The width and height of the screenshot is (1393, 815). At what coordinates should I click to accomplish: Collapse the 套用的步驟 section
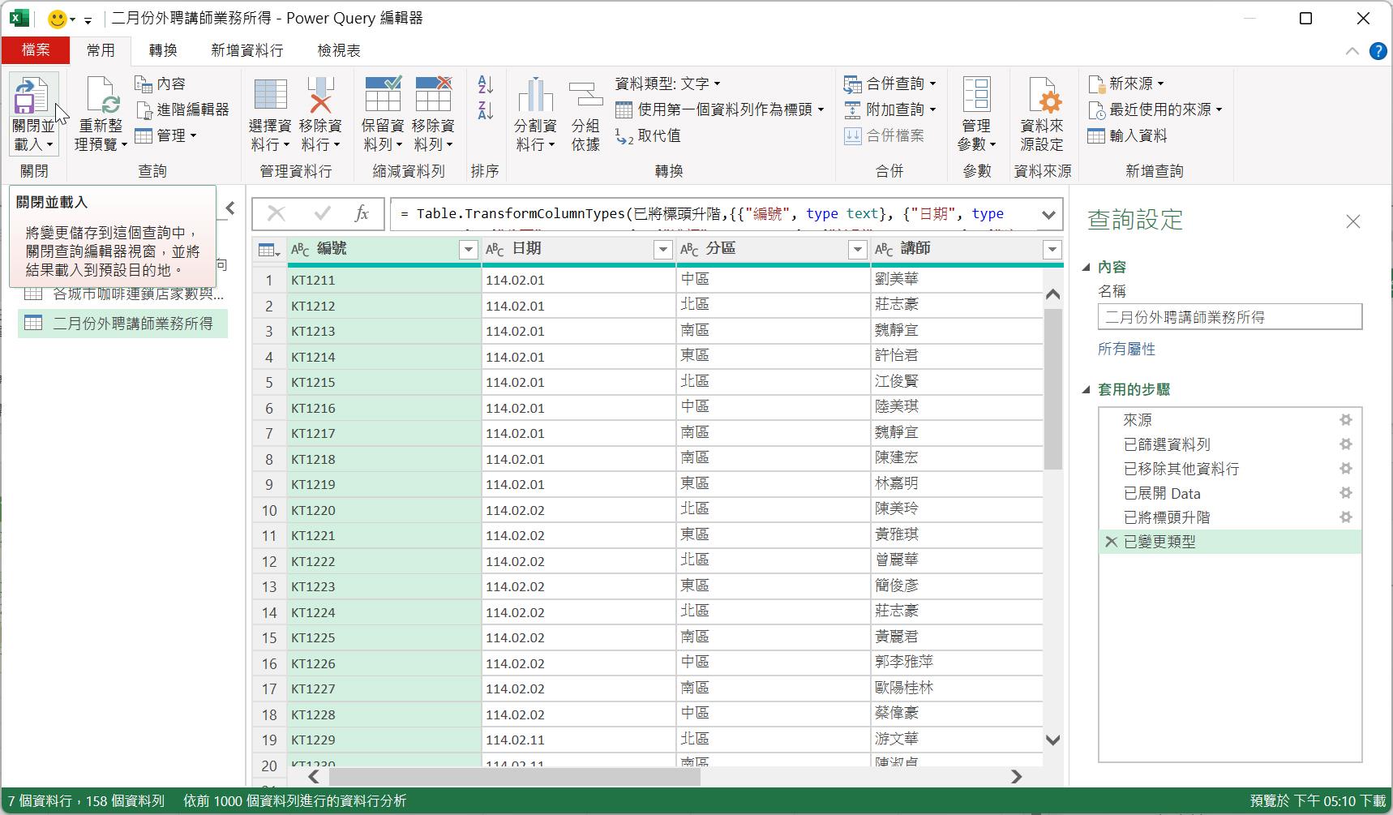1087,390
